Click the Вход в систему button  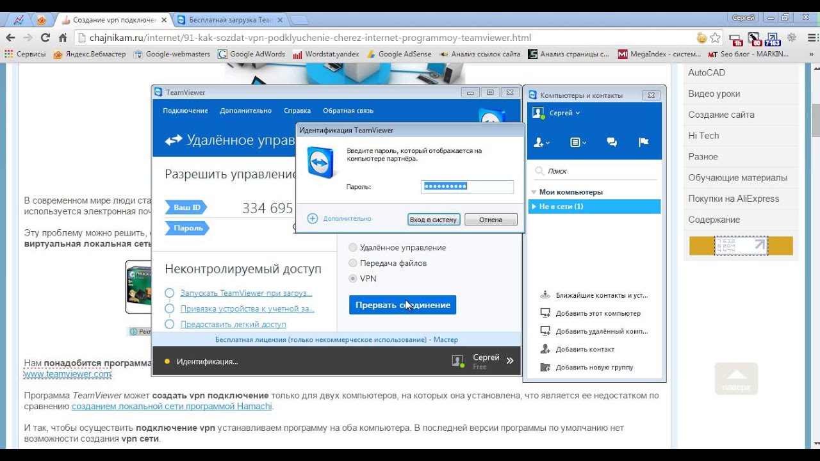coord(434,220)
